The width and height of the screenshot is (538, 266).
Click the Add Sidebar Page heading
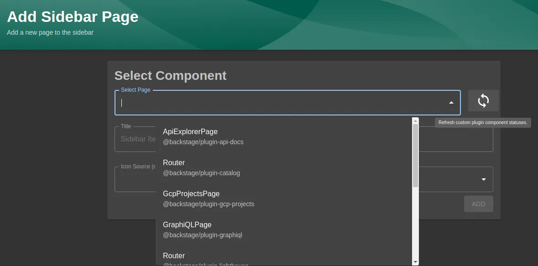pos(72,17)
